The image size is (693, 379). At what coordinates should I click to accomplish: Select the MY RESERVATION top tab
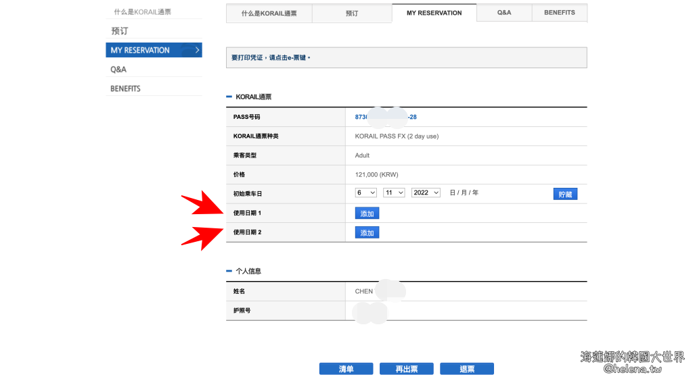434,13
